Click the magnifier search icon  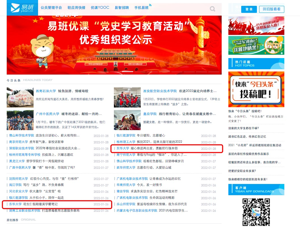(212, 9)
